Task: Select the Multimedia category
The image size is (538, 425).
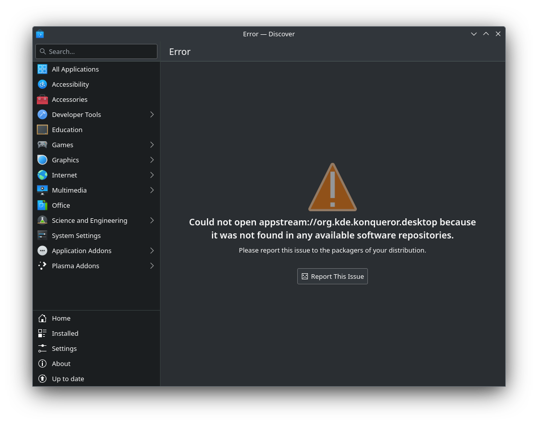Action: (x=69, y=190)
